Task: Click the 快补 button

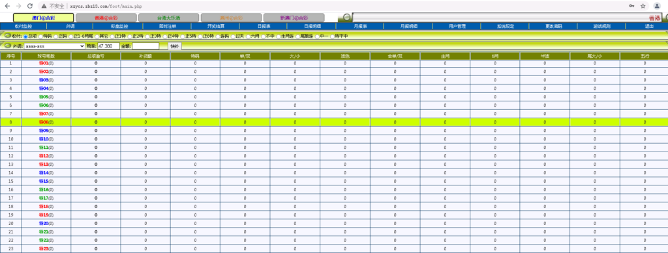Action: tap(175, 46)
